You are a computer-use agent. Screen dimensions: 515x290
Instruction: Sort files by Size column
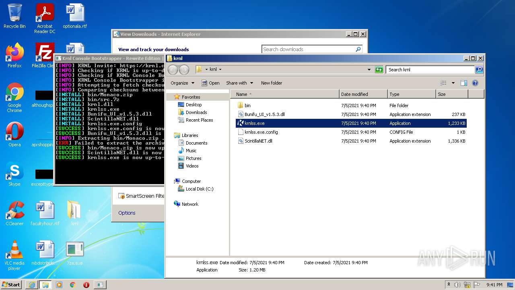452,94
